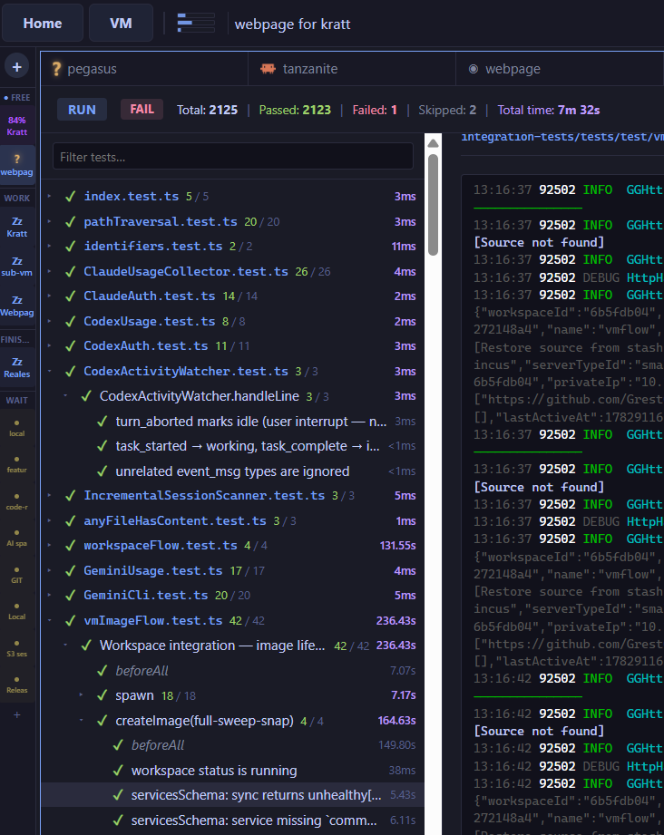Click the scrollbar up arrow
Screen dimensions: 664x835
(433, 143)
